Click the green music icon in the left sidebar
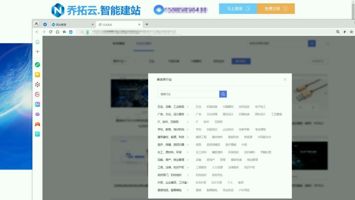Screen dimensions: 355x200 coord(38,65)
